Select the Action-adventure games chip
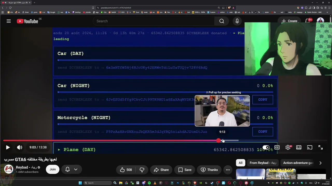The image size is (332, 186). click(x=298, y=163)
